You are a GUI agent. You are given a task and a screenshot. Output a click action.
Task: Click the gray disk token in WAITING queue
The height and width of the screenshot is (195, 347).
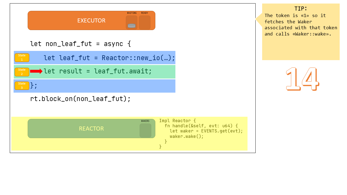click(x=131, y=26)
